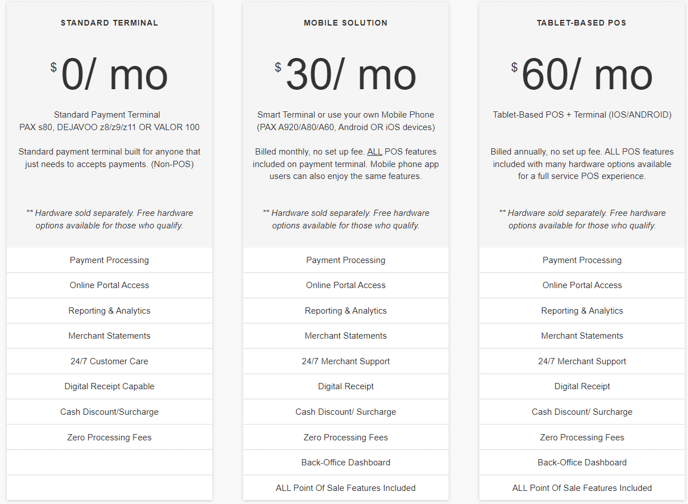Viewport: 688px width, 504px height.
Task: Click Reporting & Analytics in Tablet-Based POS column
Action: pyautogui.click(x=582, y=311)
